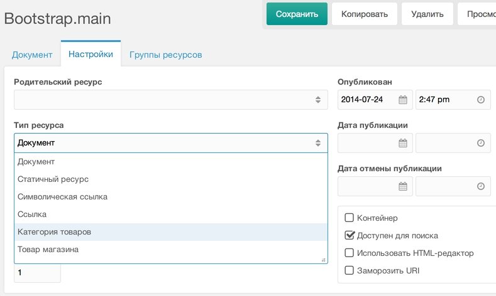Pick Товар магазина option
The width and height of the screenshot is (496, 296).
pyautogui.click(x=171, y=250)
